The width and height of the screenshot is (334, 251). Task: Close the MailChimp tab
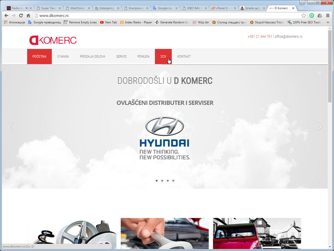[x=89, y=8]
